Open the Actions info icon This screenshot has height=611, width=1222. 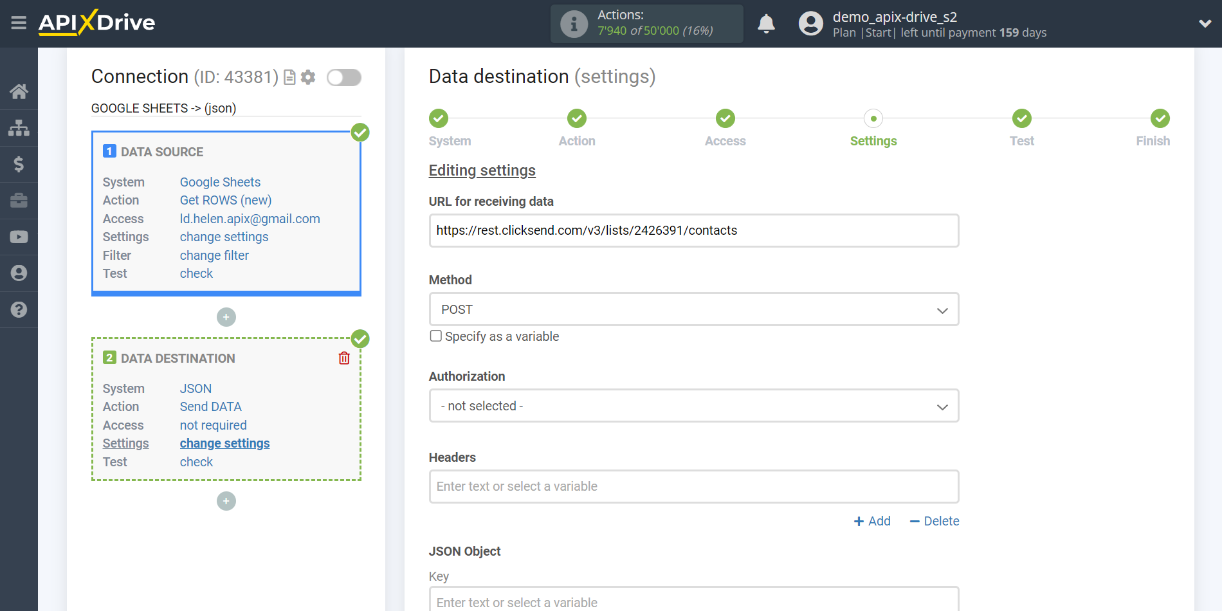tap(574, 24)
